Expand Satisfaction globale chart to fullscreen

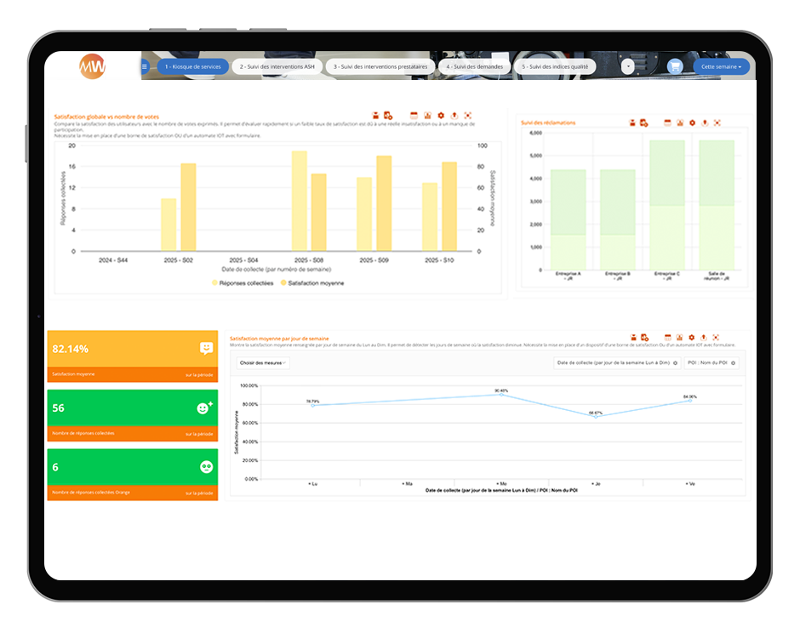click(x=467, y=115)
